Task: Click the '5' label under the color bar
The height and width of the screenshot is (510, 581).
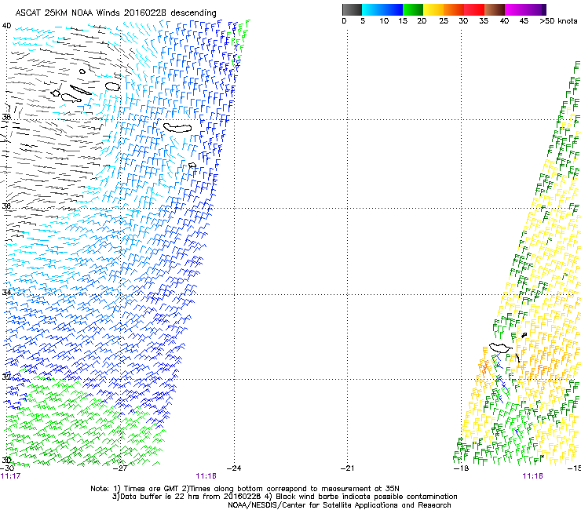Action: pyautogui.click(x=363, y=20)
